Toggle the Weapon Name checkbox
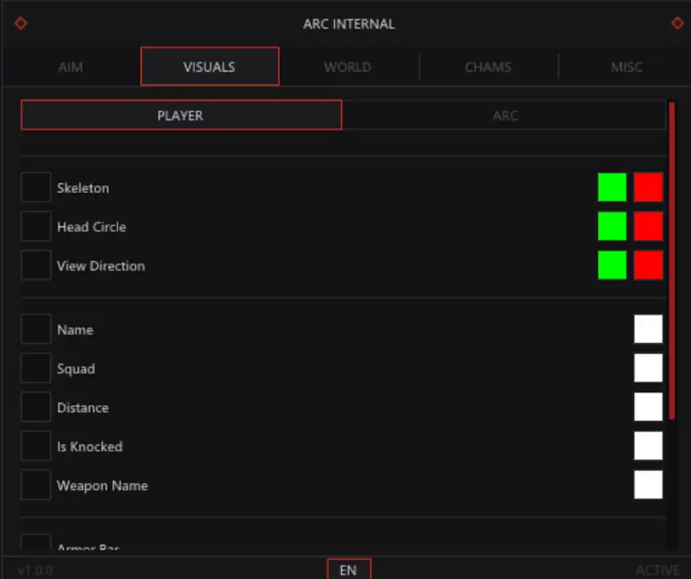 click(x=36, y=485)
